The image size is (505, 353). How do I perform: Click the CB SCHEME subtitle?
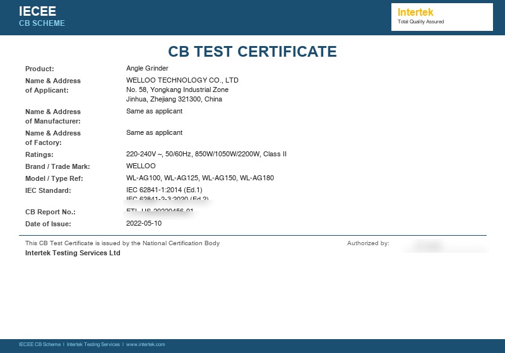coord(42,23)
